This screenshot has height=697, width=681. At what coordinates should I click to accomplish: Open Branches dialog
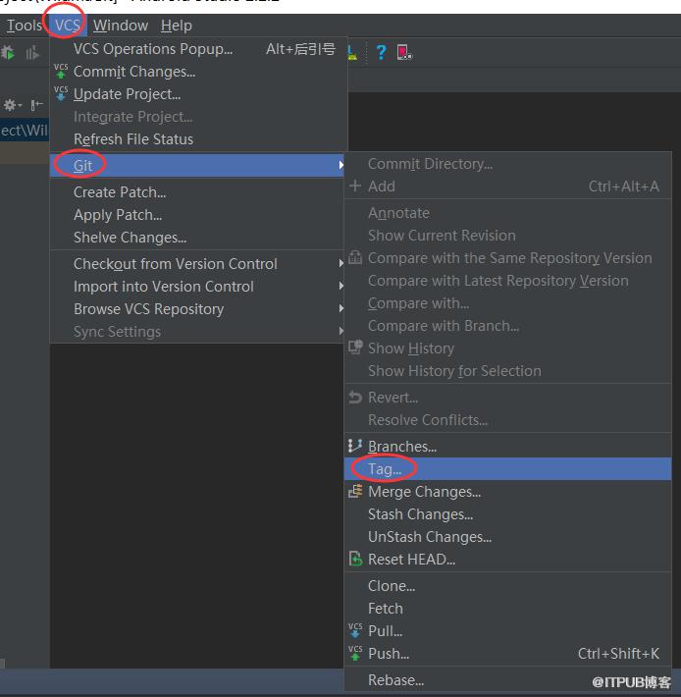pyautogui.click(x=507, y=447)
